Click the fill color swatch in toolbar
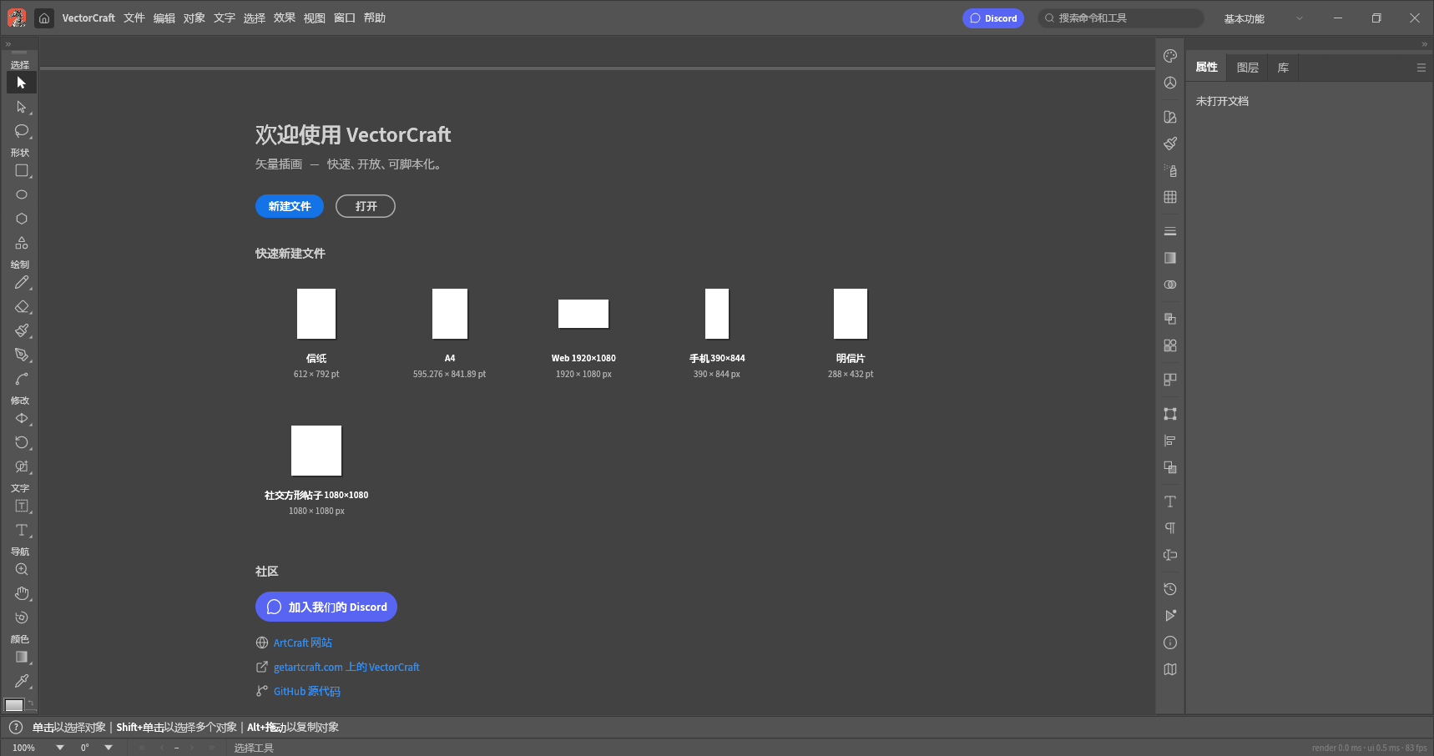Image resolution: width=1434 pixels, height=756 pixels. pos(14,706)
